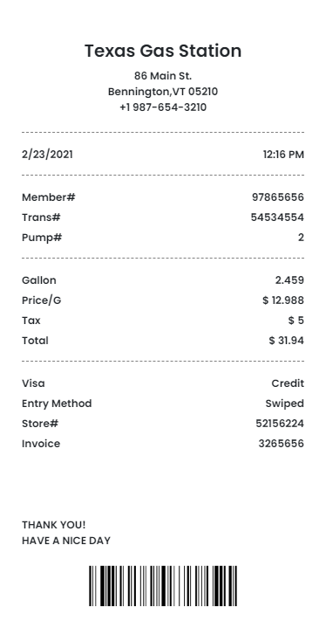The width and height of the screenshot is (326, 635).
Task: Click the Texas Gas Station title
Action: pyautogui.click(x=163, y=51)
